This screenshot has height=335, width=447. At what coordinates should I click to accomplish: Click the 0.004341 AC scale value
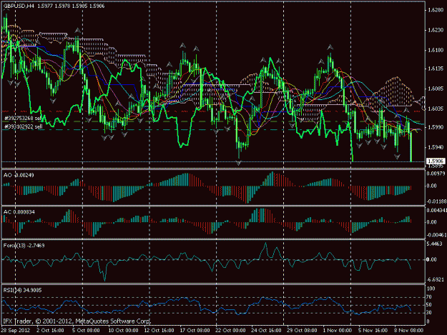tap(436, 210)
